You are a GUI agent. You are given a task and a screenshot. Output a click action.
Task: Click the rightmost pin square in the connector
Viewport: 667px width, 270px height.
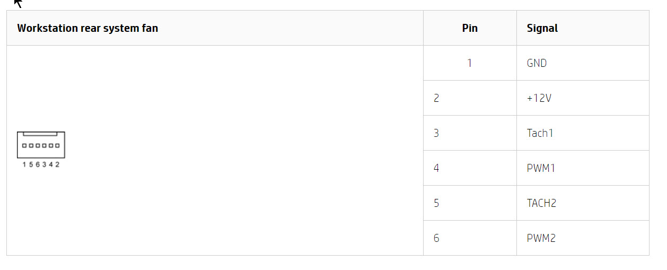click(57, 145)
